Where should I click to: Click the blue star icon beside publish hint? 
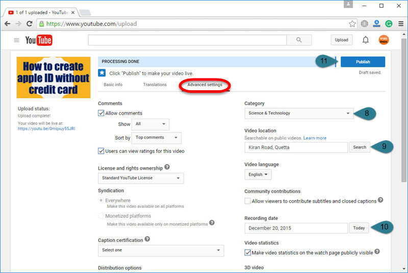coord(101,73)
